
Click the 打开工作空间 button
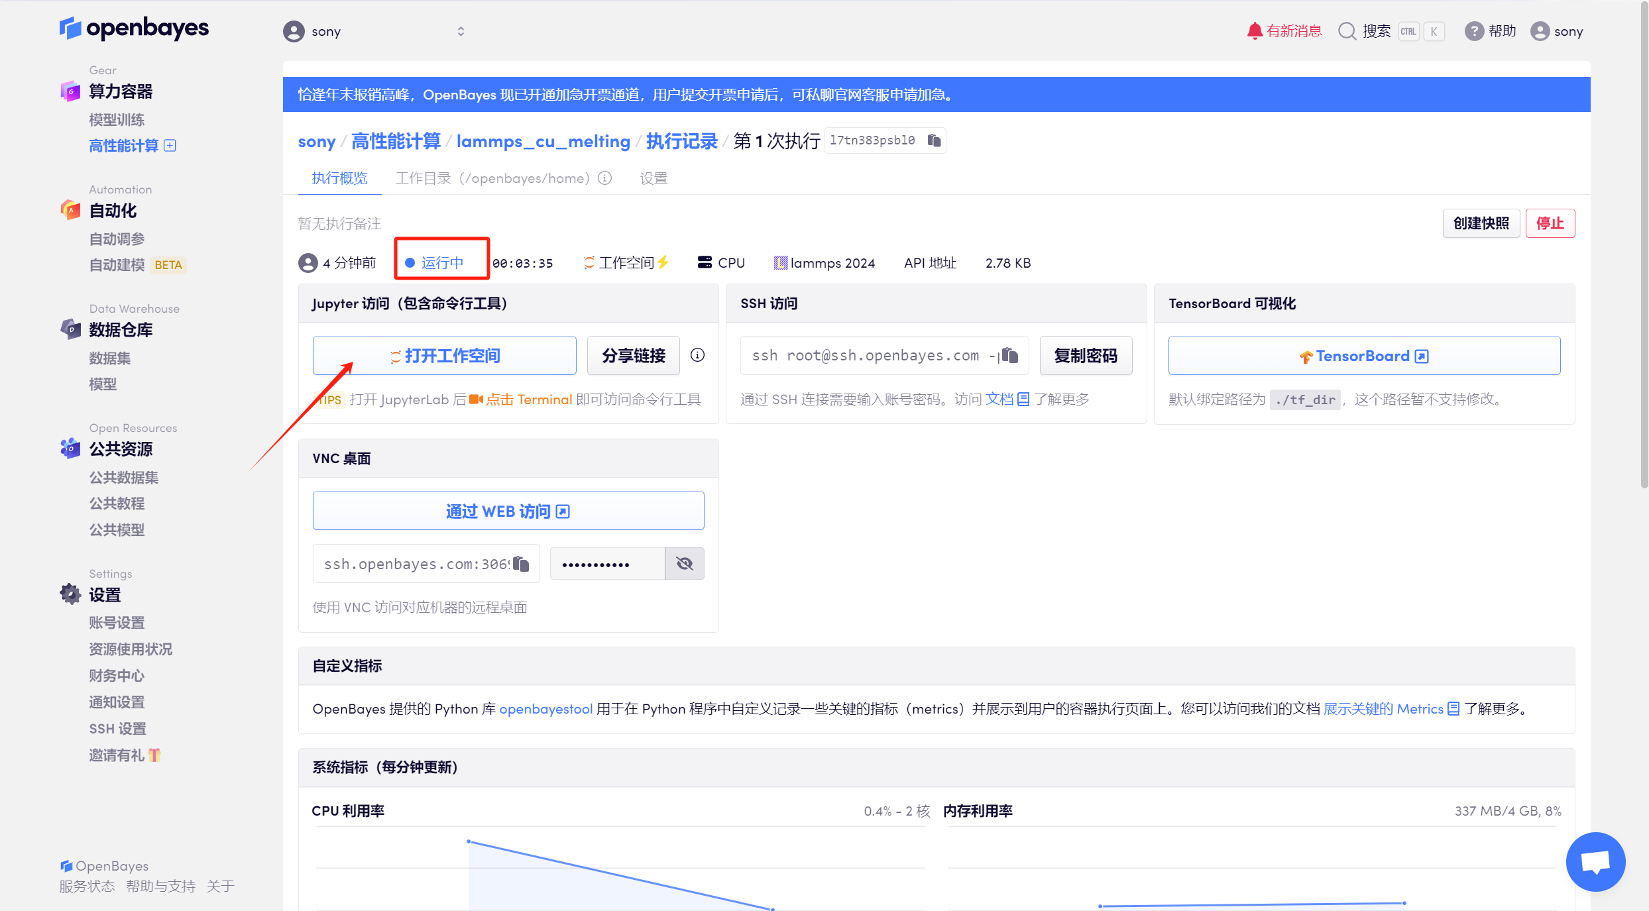pos(445,356)
